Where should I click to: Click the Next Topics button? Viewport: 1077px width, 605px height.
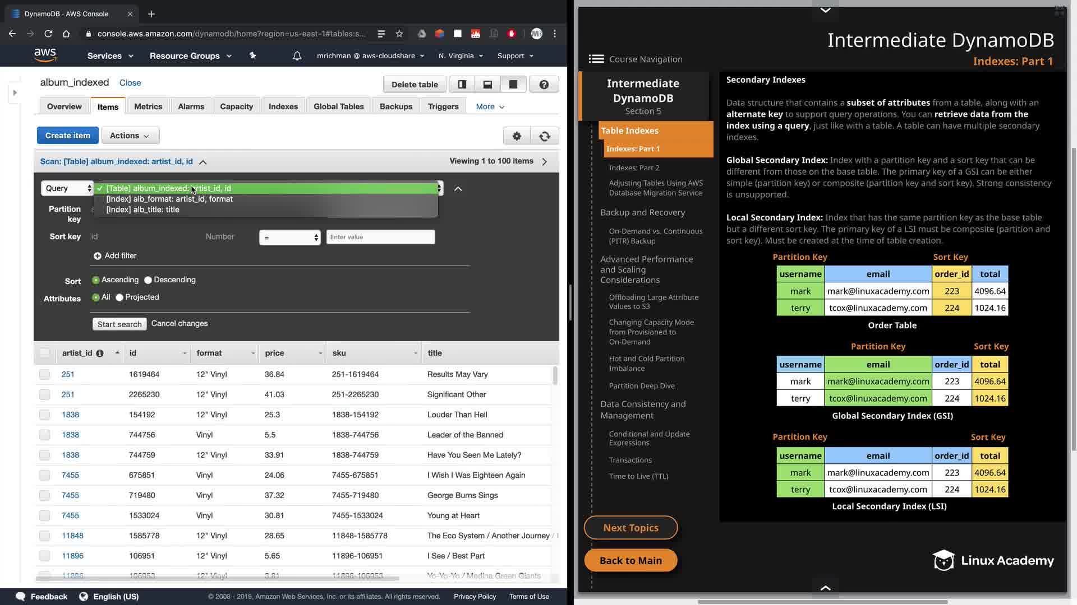point(630,528)
